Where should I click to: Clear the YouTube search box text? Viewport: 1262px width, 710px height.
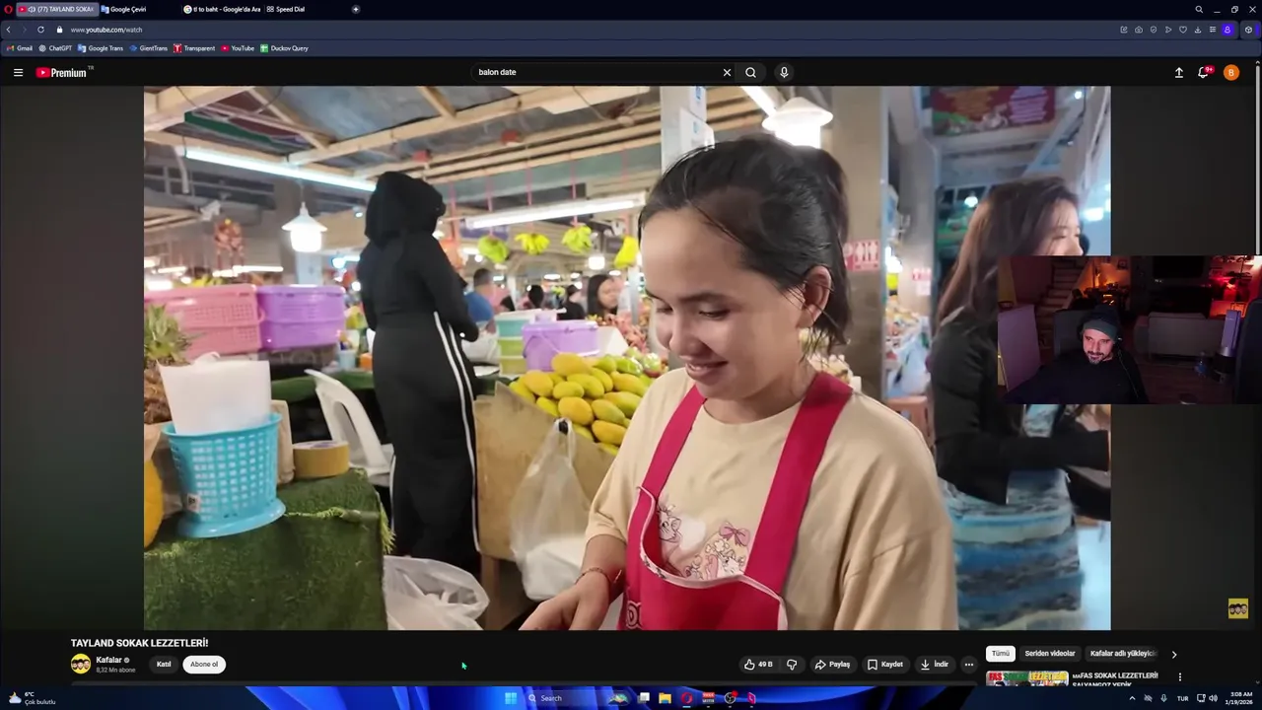(727, 72)
